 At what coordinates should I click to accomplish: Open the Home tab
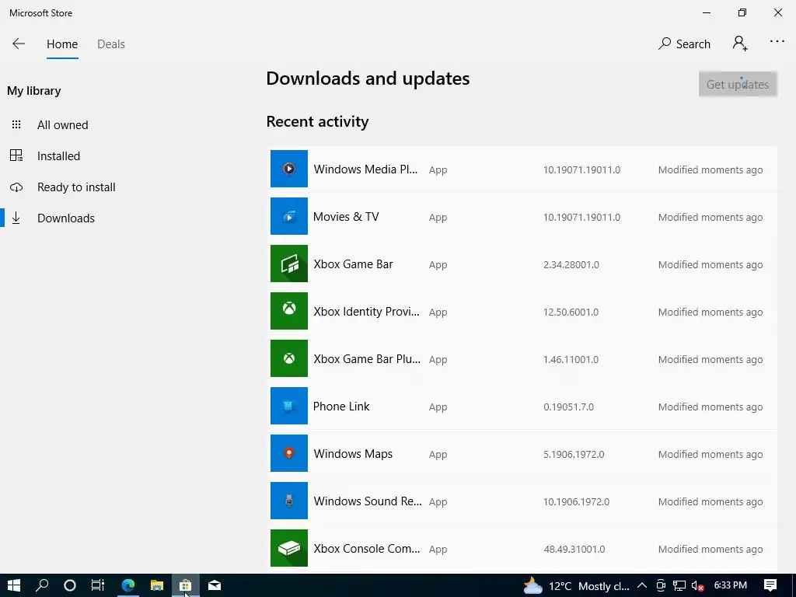coord(62,44)
